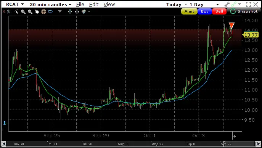The image size is (262, 148).
Task: Open chart bar type icon in toolbar
Action: [x=10, y=11]
